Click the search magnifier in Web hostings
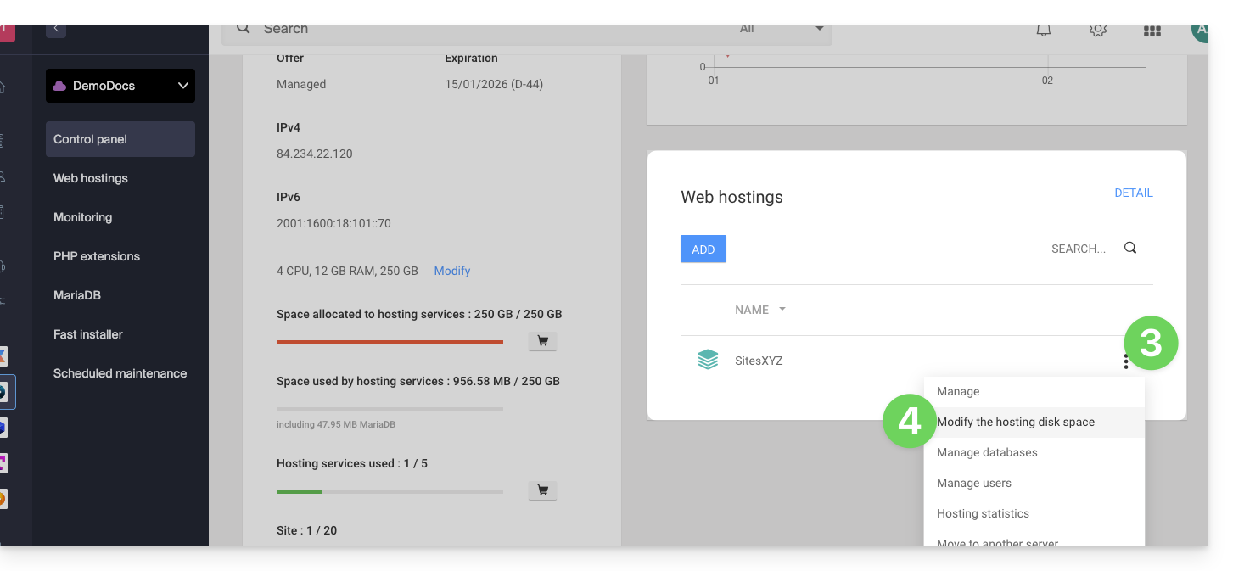Image resolution: width=1233 pixels, height=571 pixels. (1129, 248)
